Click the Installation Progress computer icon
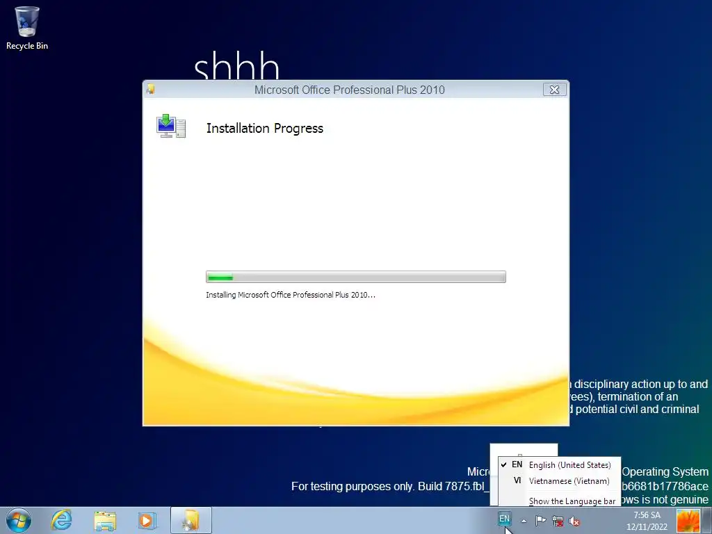 tap(171, 127)
